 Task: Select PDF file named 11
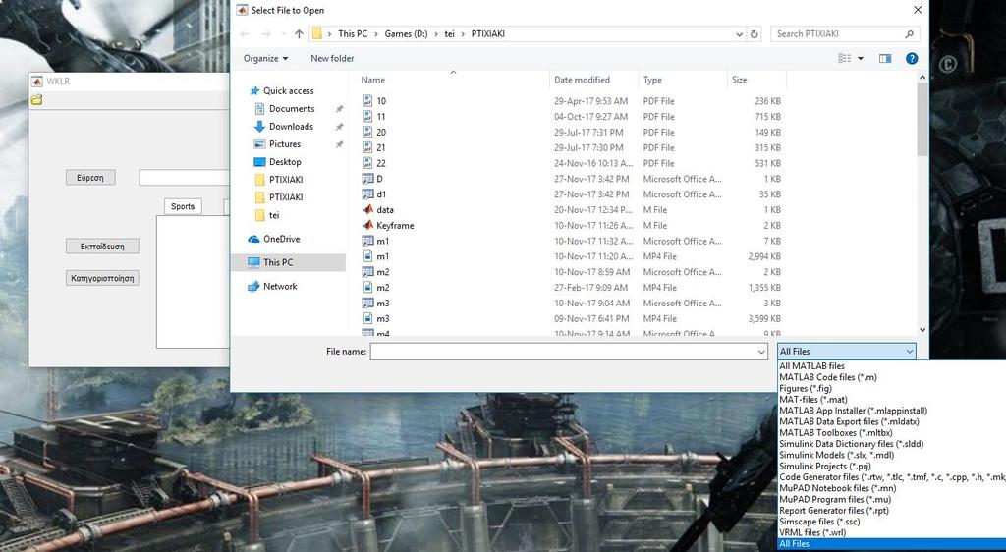tap(381, 117)
